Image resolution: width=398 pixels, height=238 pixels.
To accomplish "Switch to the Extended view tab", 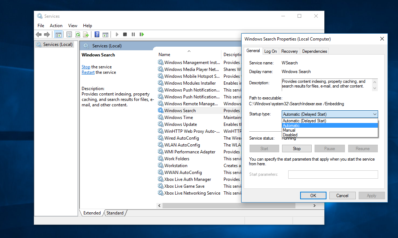I will tap(92, 213).
